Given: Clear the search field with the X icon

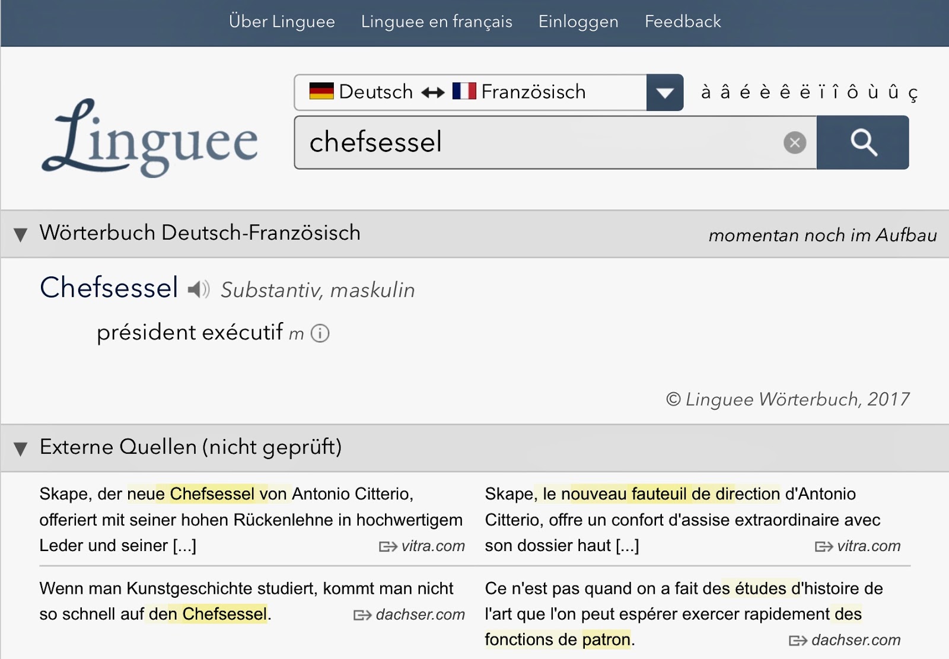Looking at the screenshot, I should 795,142.
